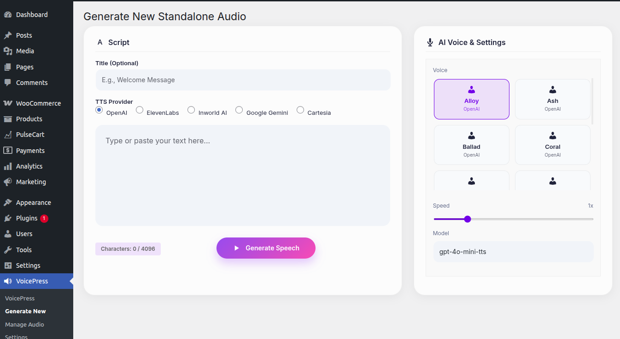Screen dimensions: 620x339
Task: Click the WooCommerce logo icon
Action: (8, 103)
